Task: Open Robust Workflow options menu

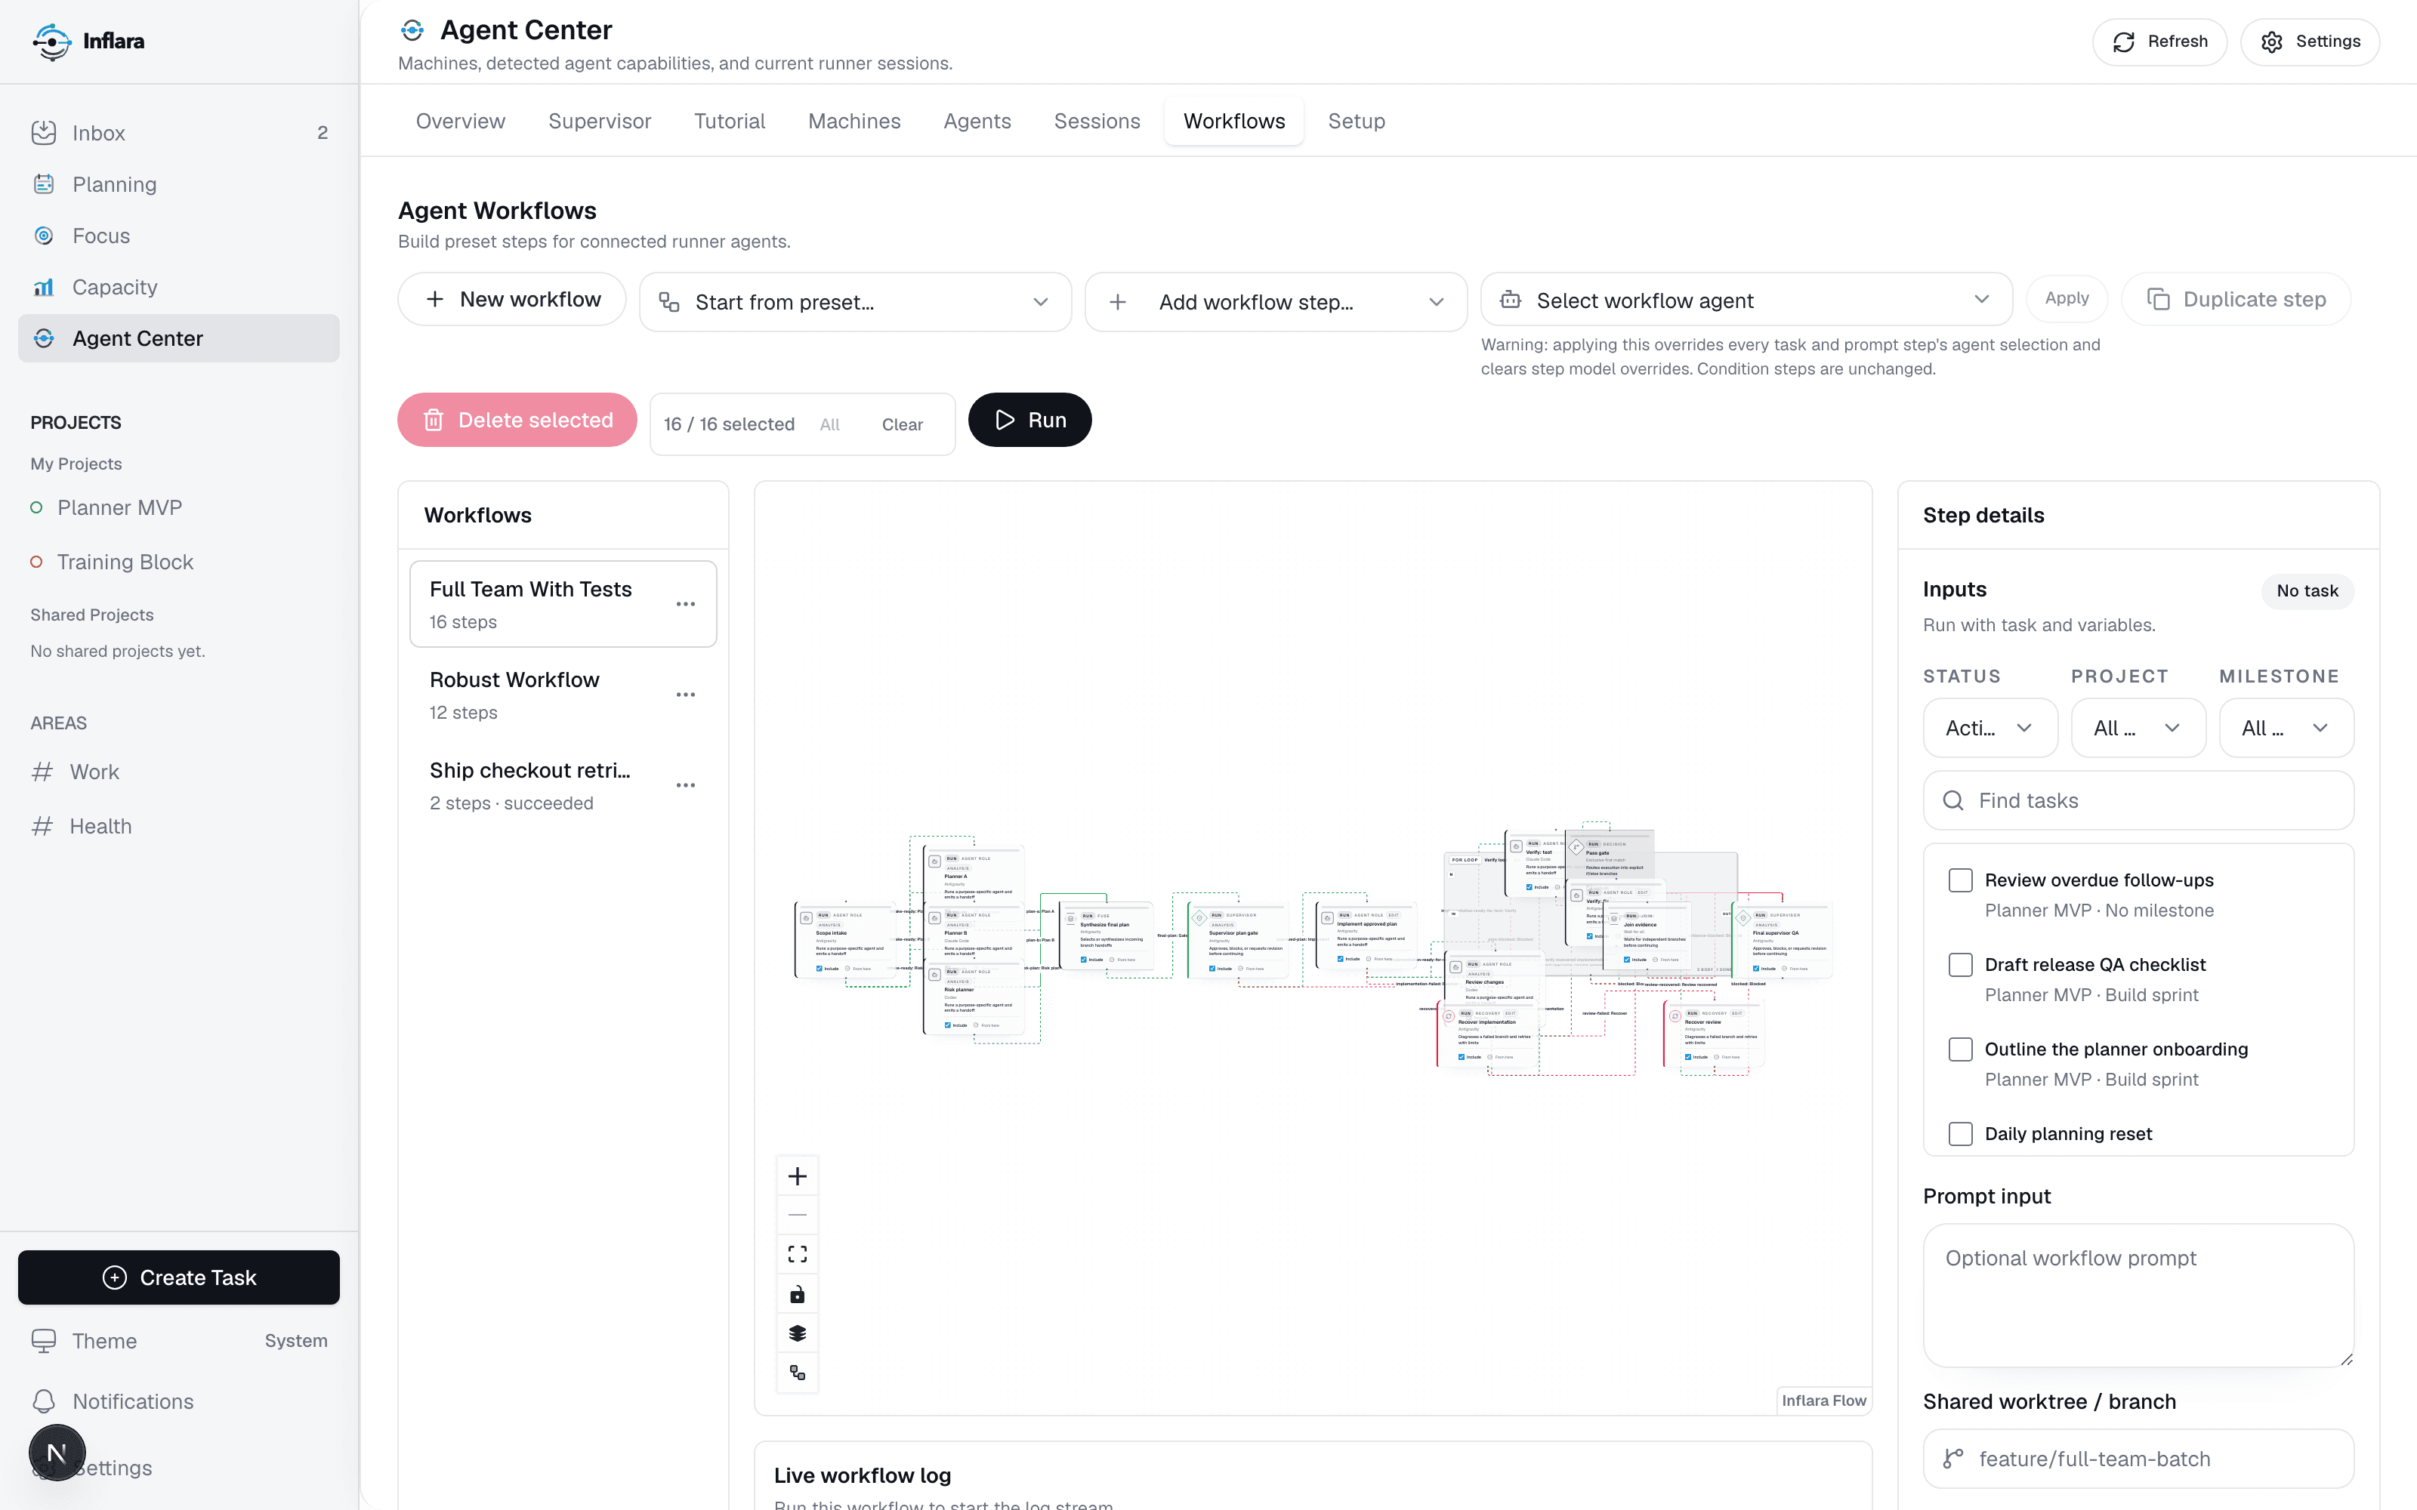Action: [685, 695]
